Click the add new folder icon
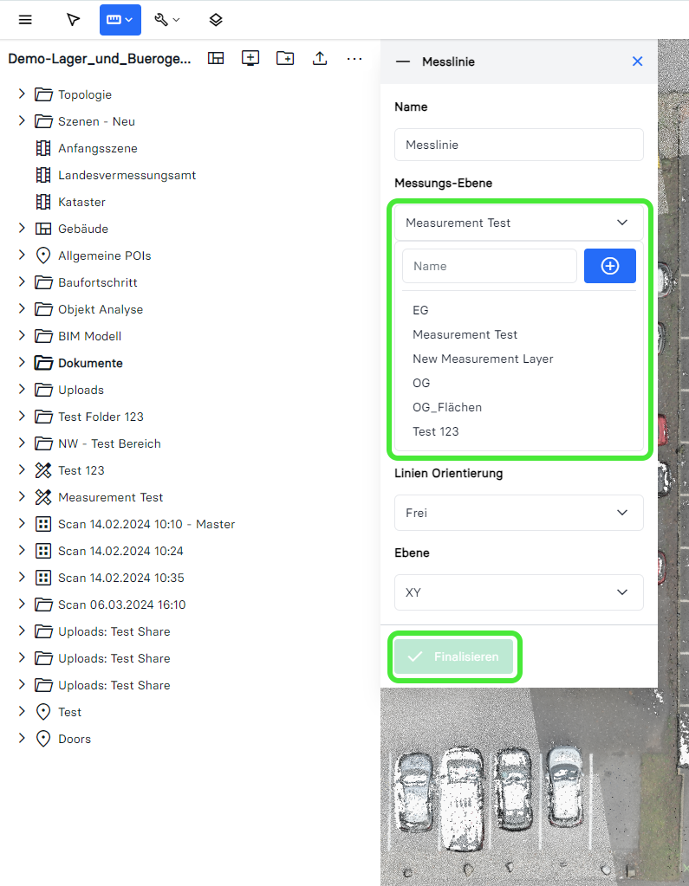The image size is (689, 886). 285,58
